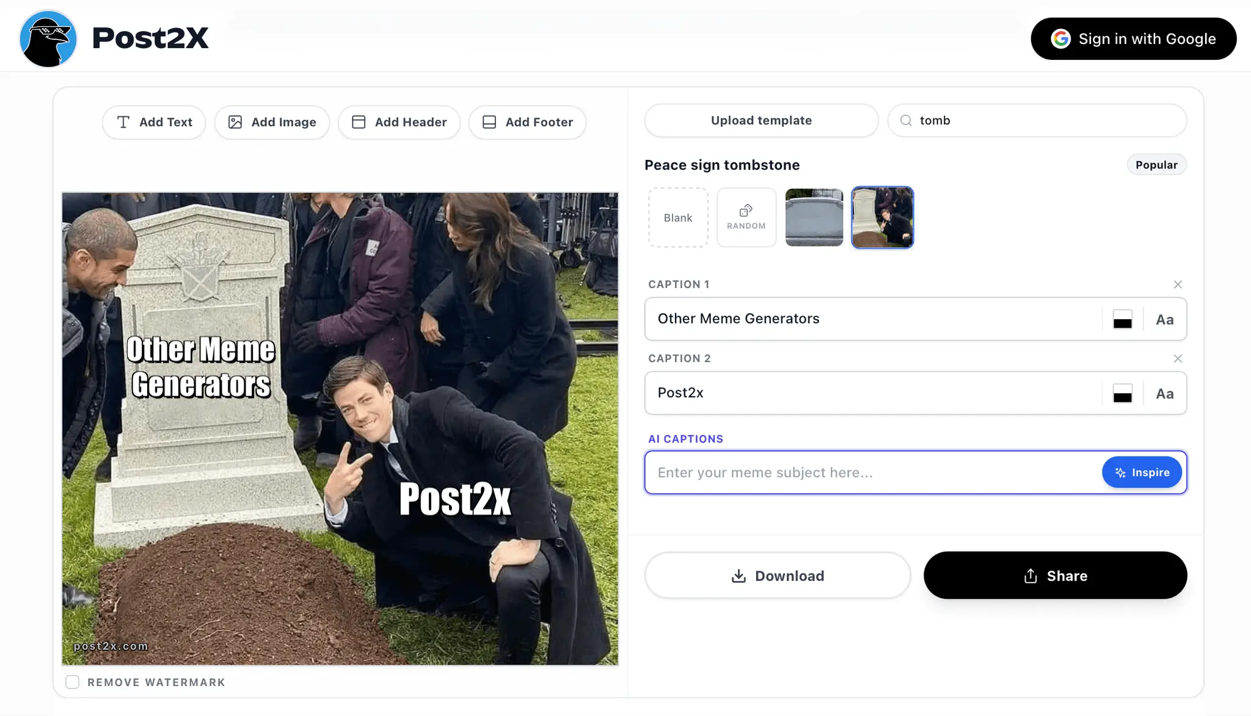Select the empty tombstone template thumbnail

coord(814,217)
